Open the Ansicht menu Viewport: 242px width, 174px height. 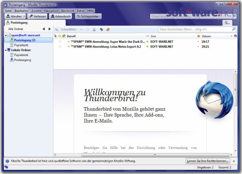click(x=36, y=11)
